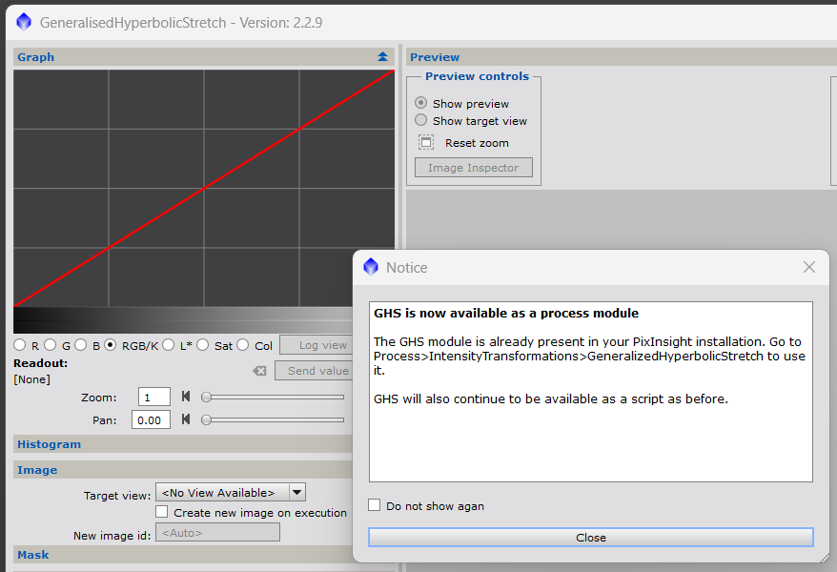Select the Sat radio button
This screenshot has width=837, height=572.
[203, 345]
